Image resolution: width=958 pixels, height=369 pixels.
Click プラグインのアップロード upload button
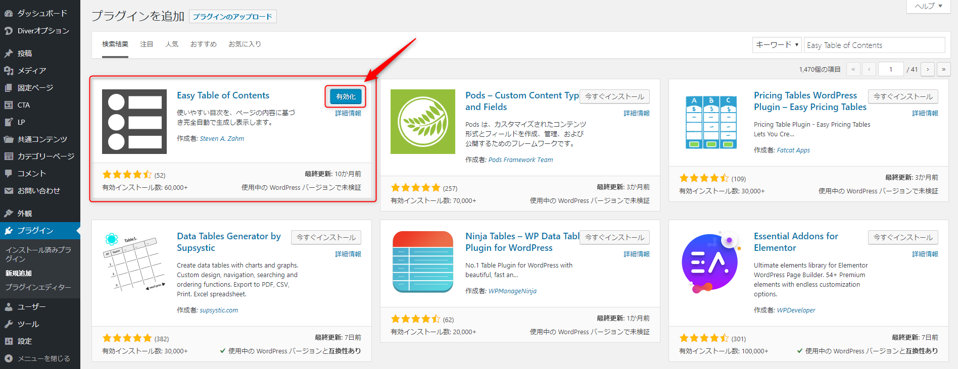tap(232, 17)
